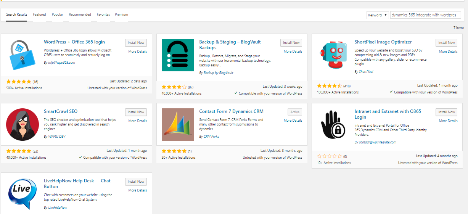Click star rating of ShortPixel (418)
Screen dimensions: 468x214
(330, 86)
